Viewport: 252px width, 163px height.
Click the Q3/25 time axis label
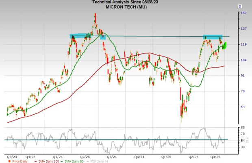[215, 157]
